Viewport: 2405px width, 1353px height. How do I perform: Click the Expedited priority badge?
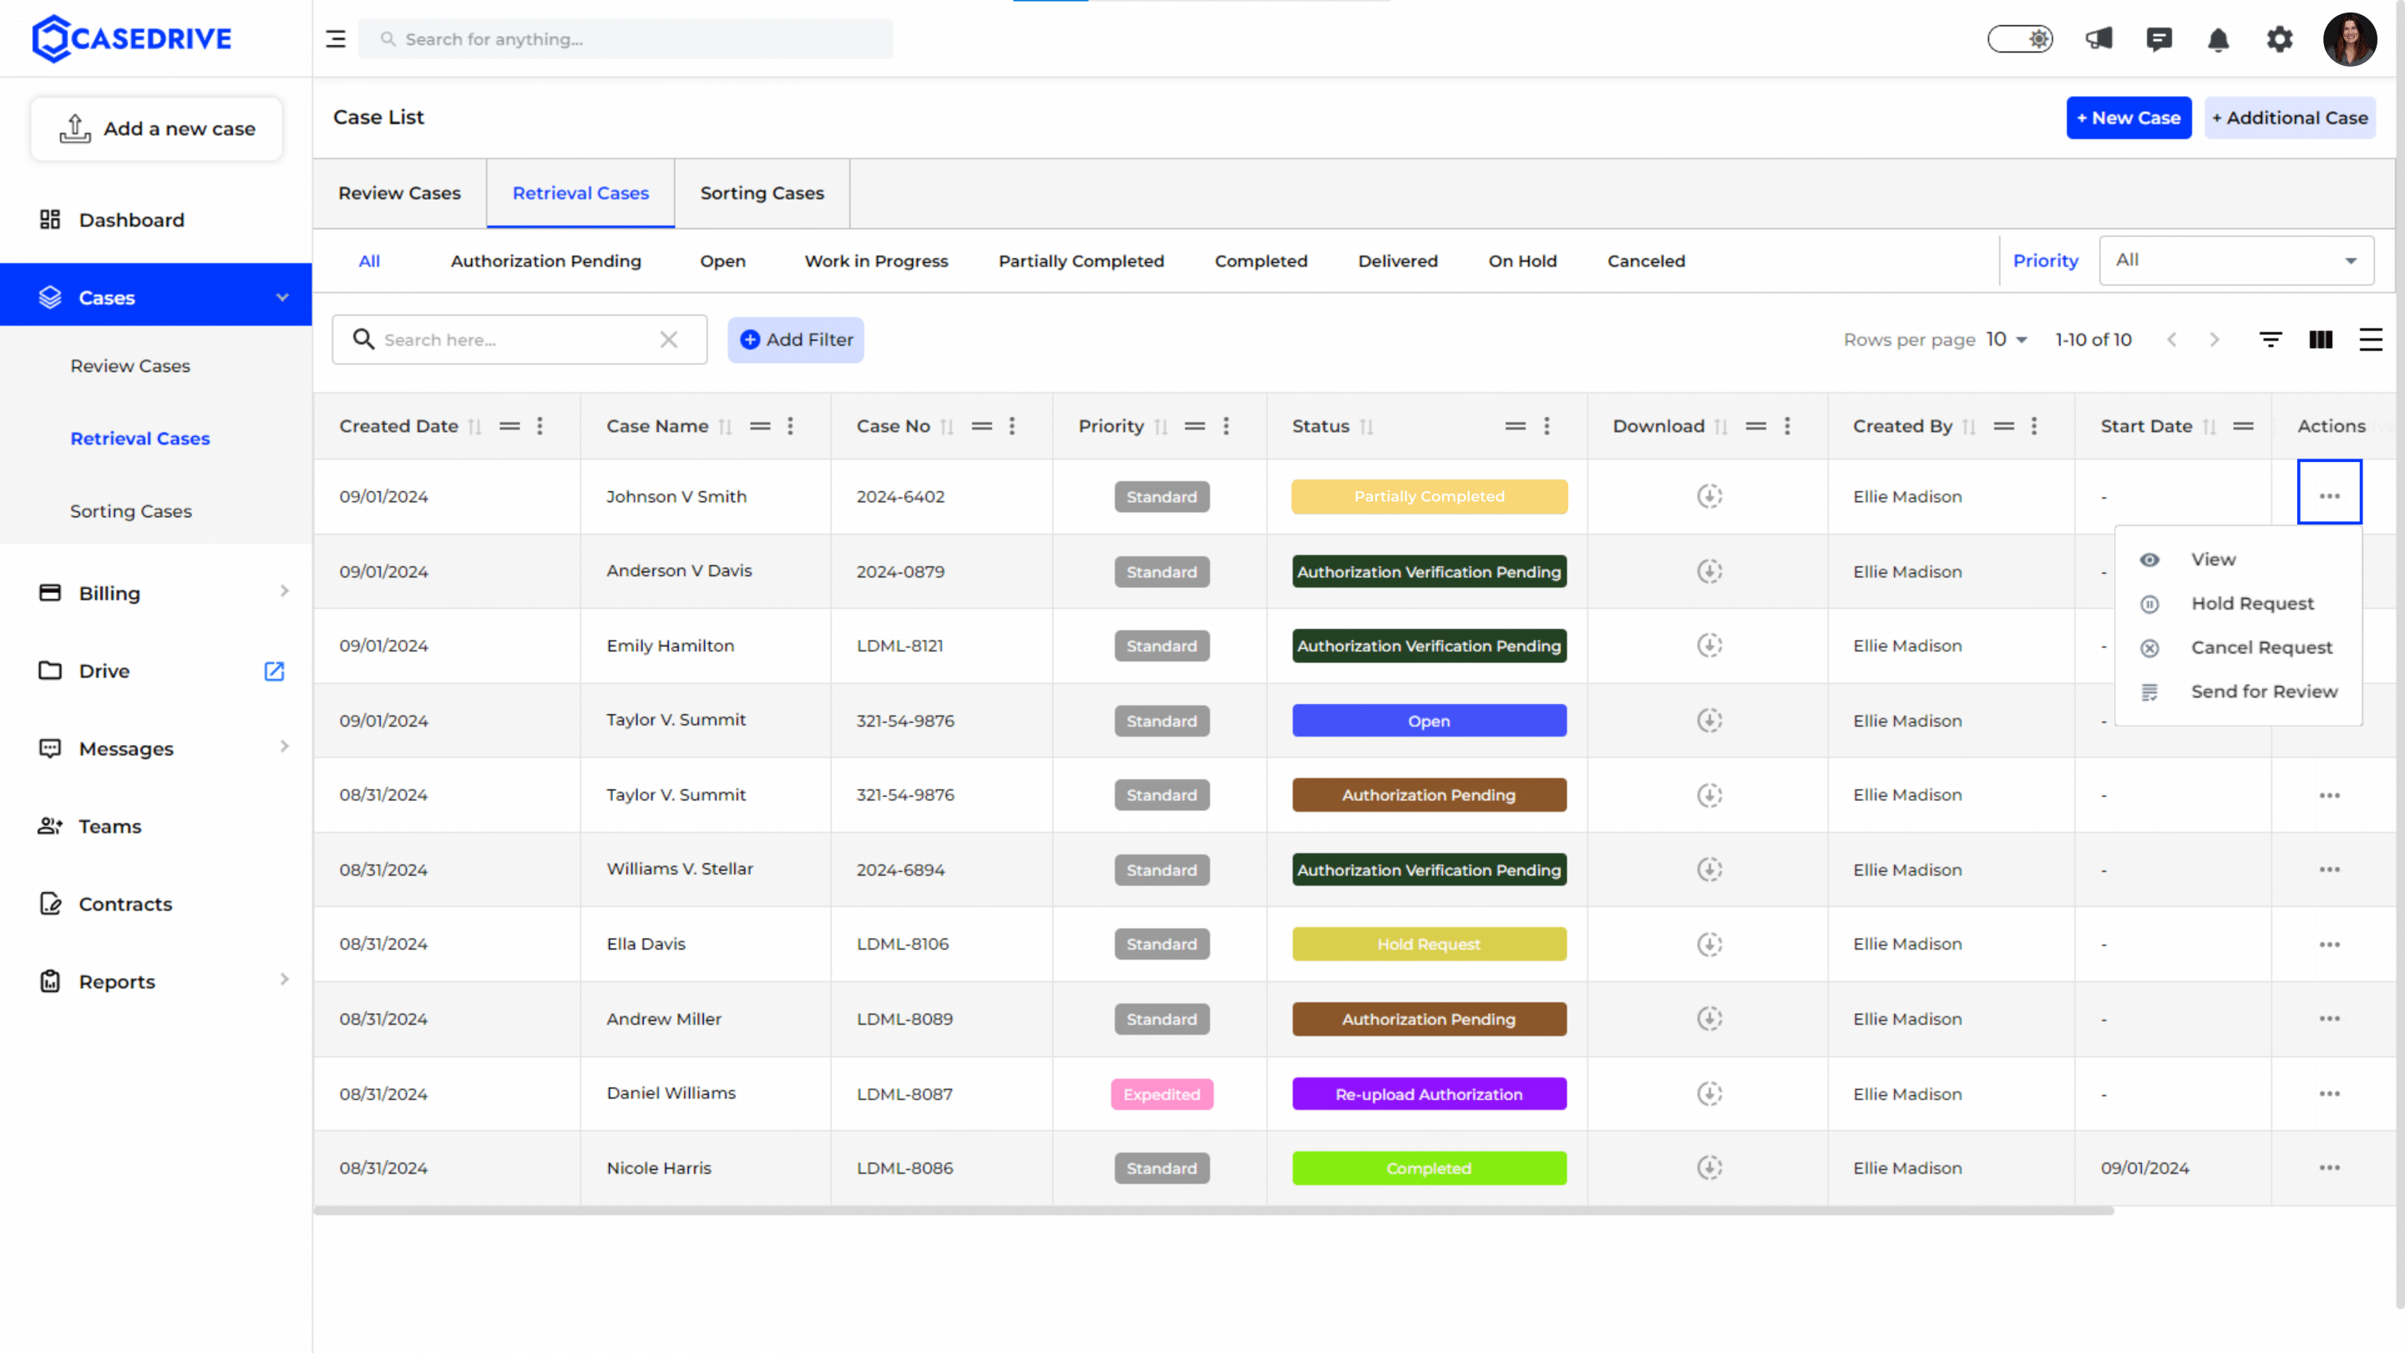1162,1094
